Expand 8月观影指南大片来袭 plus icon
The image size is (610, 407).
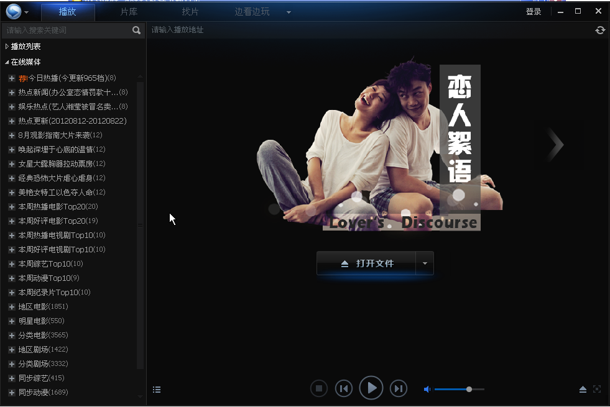click(12, 135)
